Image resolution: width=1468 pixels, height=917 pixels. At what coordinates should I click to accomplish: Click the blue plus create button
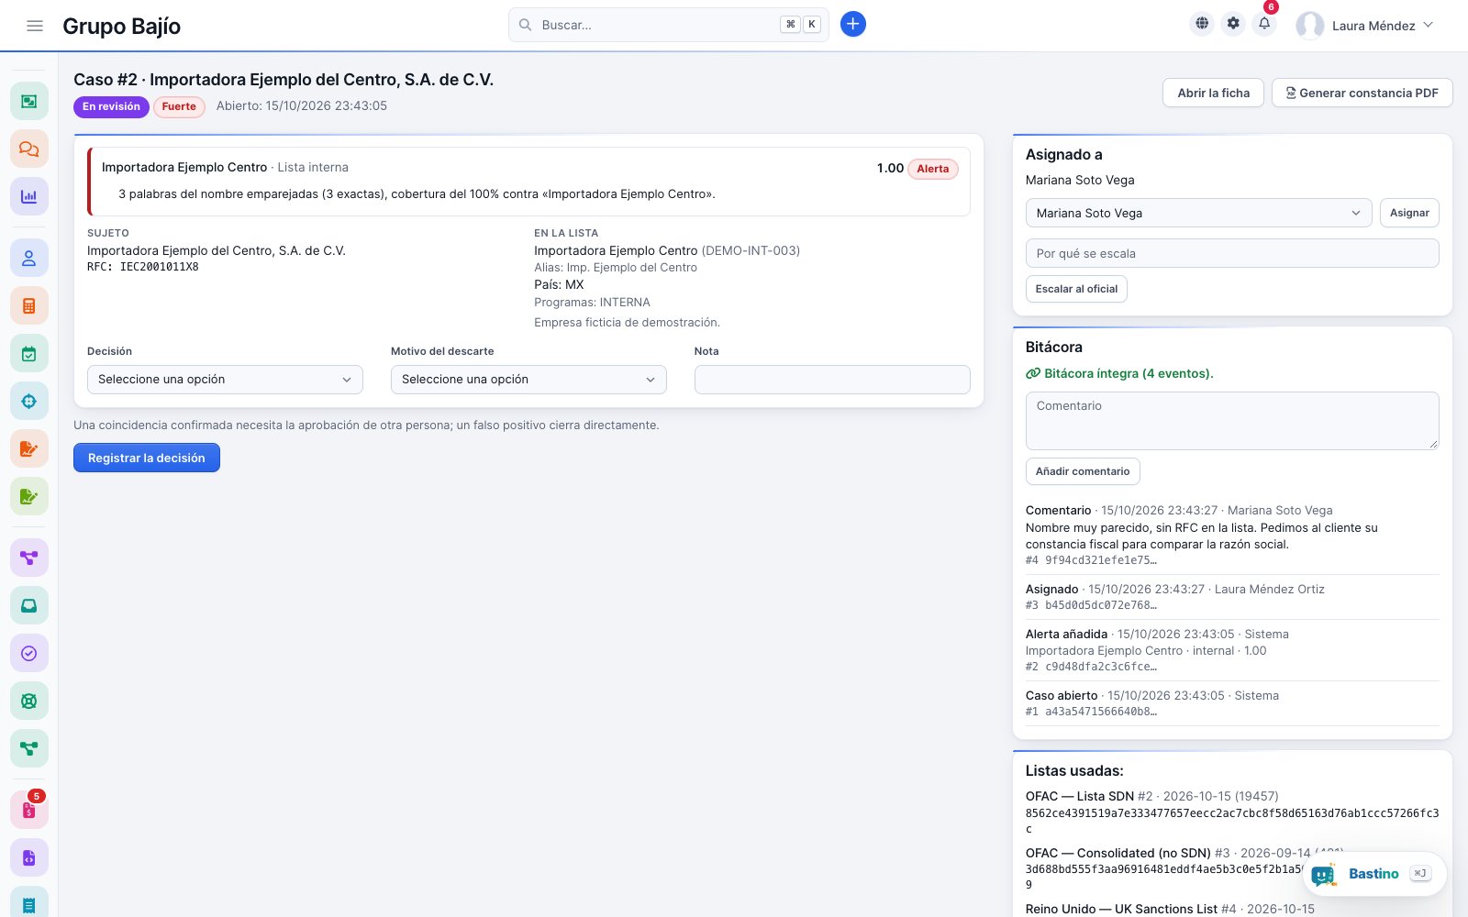click(853, 25)
